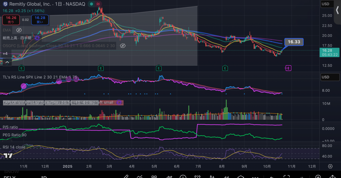Open the alarm clock alert icon
Image resolution: width=341 pixels, height=178 pixels.
(x=197, y=177)
